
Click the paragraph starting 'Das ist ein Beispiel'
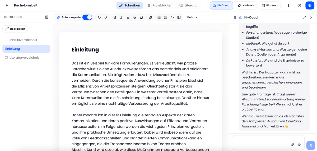[x=140, y=83]
